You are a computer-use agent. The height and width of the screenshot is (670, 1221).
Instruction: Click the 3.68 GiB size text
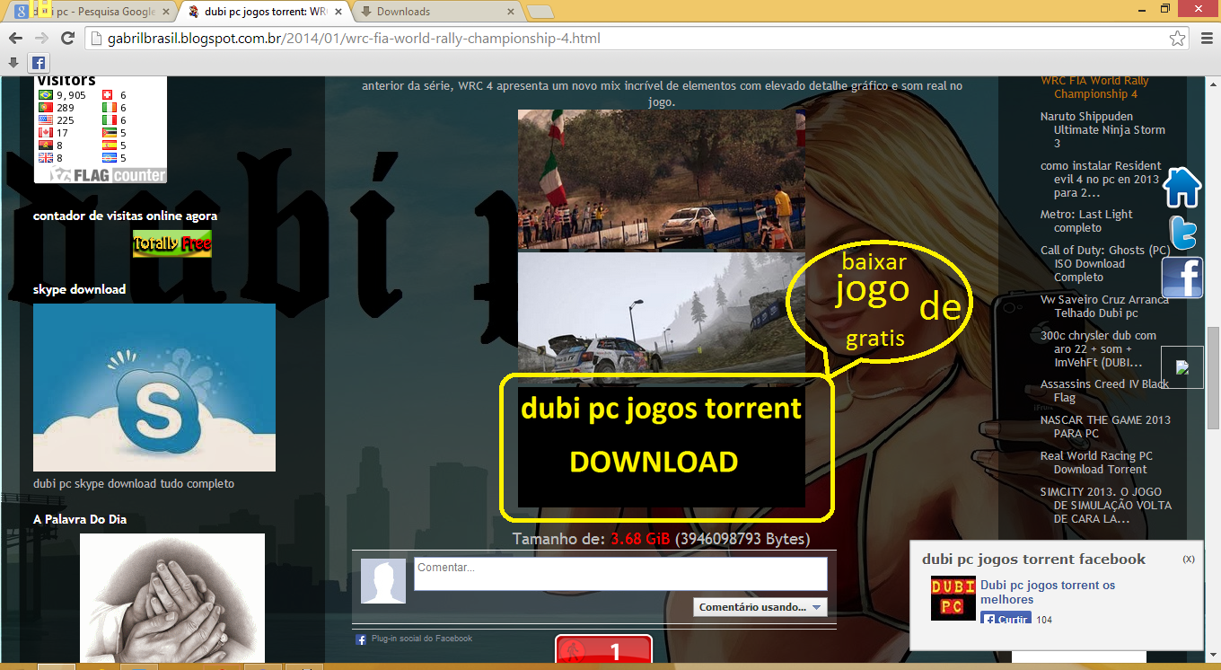click(x=640, y=539)
